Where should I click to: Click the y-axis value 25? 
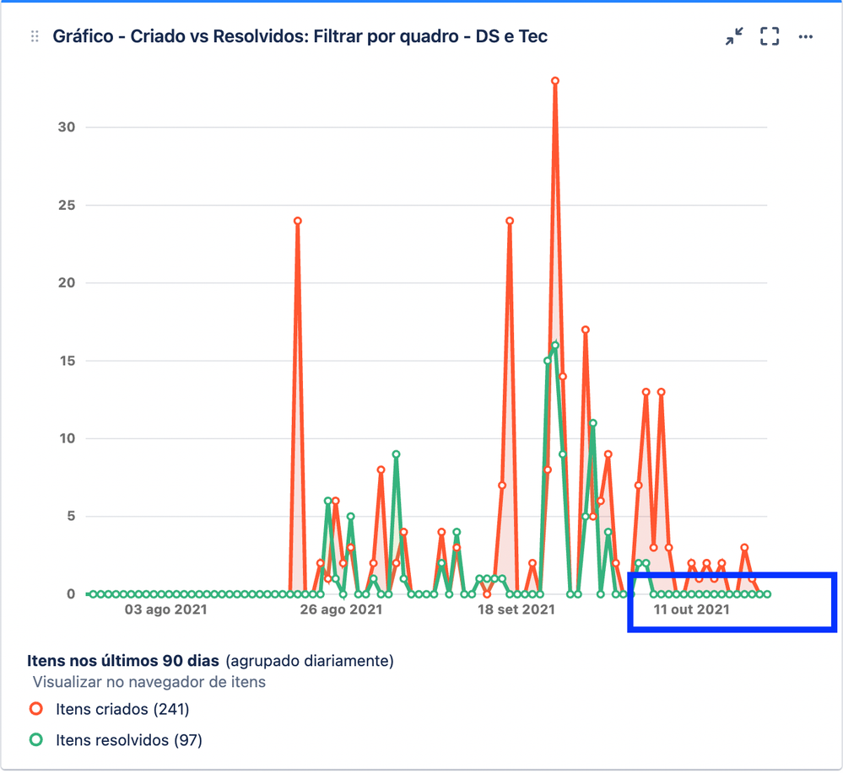pos(67,205)
